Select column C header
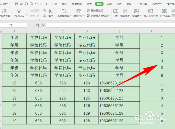The height and width of the screenshot is (129, 175). pyautogui.click(x=62, y=31)
